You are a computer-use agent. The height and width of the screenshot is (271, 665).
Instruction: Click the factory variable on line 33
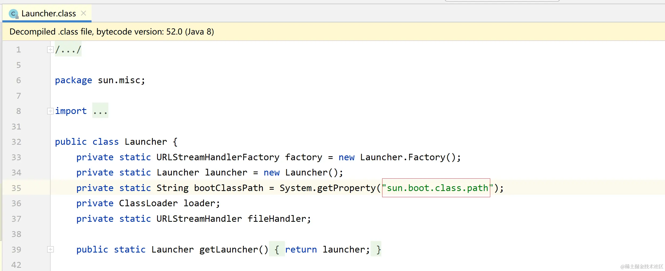coord(304,157)
